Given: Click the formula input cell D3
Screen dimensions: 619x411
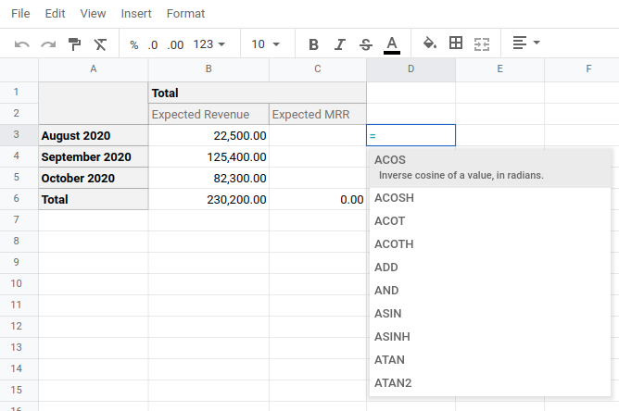Looking at the screenshot, I should (x=411, y=135).
